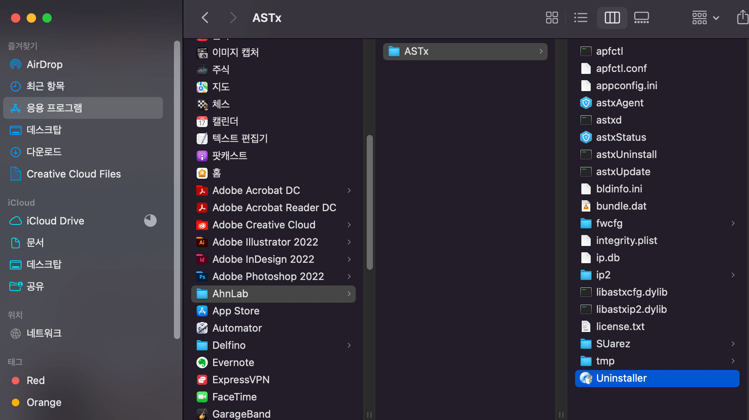Select the 텍스트 편집기 app

click(273, 138)
